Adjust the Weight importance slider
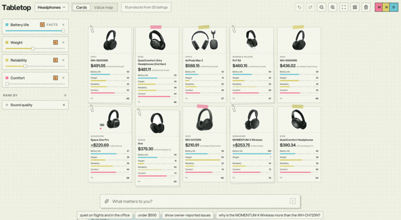Image resolution: width=401 pixels, height=220 pixels. coord(35,49)
